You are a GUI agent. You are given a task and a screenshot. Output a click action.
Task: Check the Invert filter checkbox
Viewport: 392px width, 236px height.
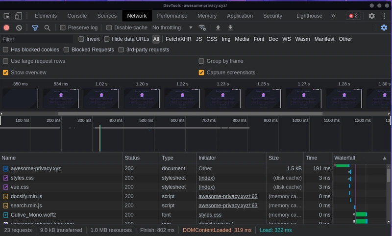[x=81, y=39]
